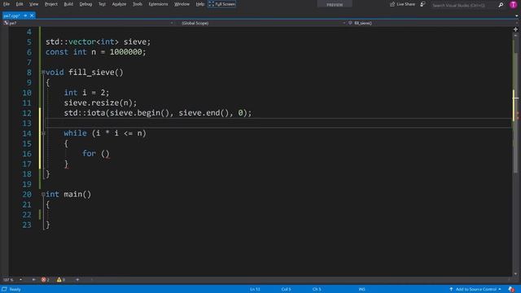Click std::iota call on line 12
521x293 pixels.
(x=85, y=113)
